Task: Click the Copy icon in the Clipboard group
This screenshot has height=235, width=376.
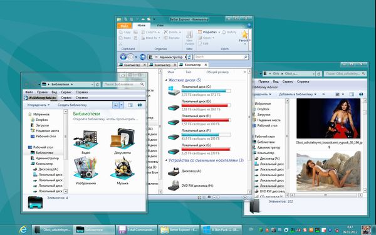Action: pyautogui.click(x=121, y=32)
